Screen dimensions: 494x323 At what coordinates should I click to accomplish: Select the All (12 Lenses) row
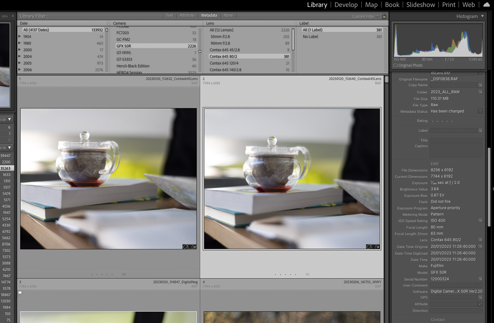pos(250,30)
